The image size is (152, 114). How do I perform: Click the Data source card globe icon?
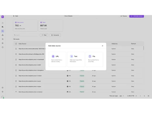(16, 22)
